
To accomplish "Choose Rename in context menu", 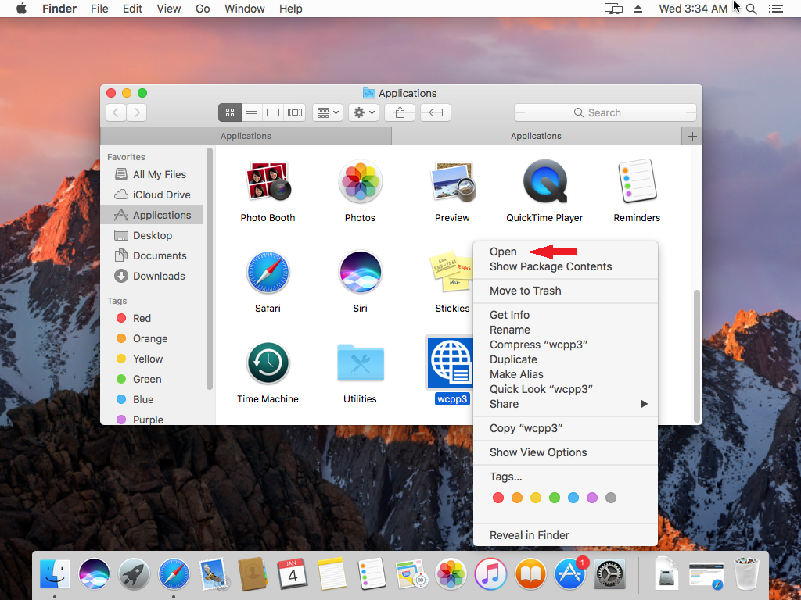I will [566, 330].
